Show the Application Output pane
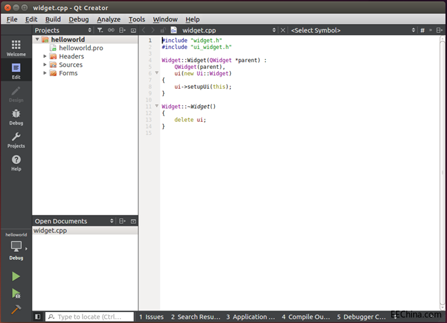The image size is (447, 323). 251,317
